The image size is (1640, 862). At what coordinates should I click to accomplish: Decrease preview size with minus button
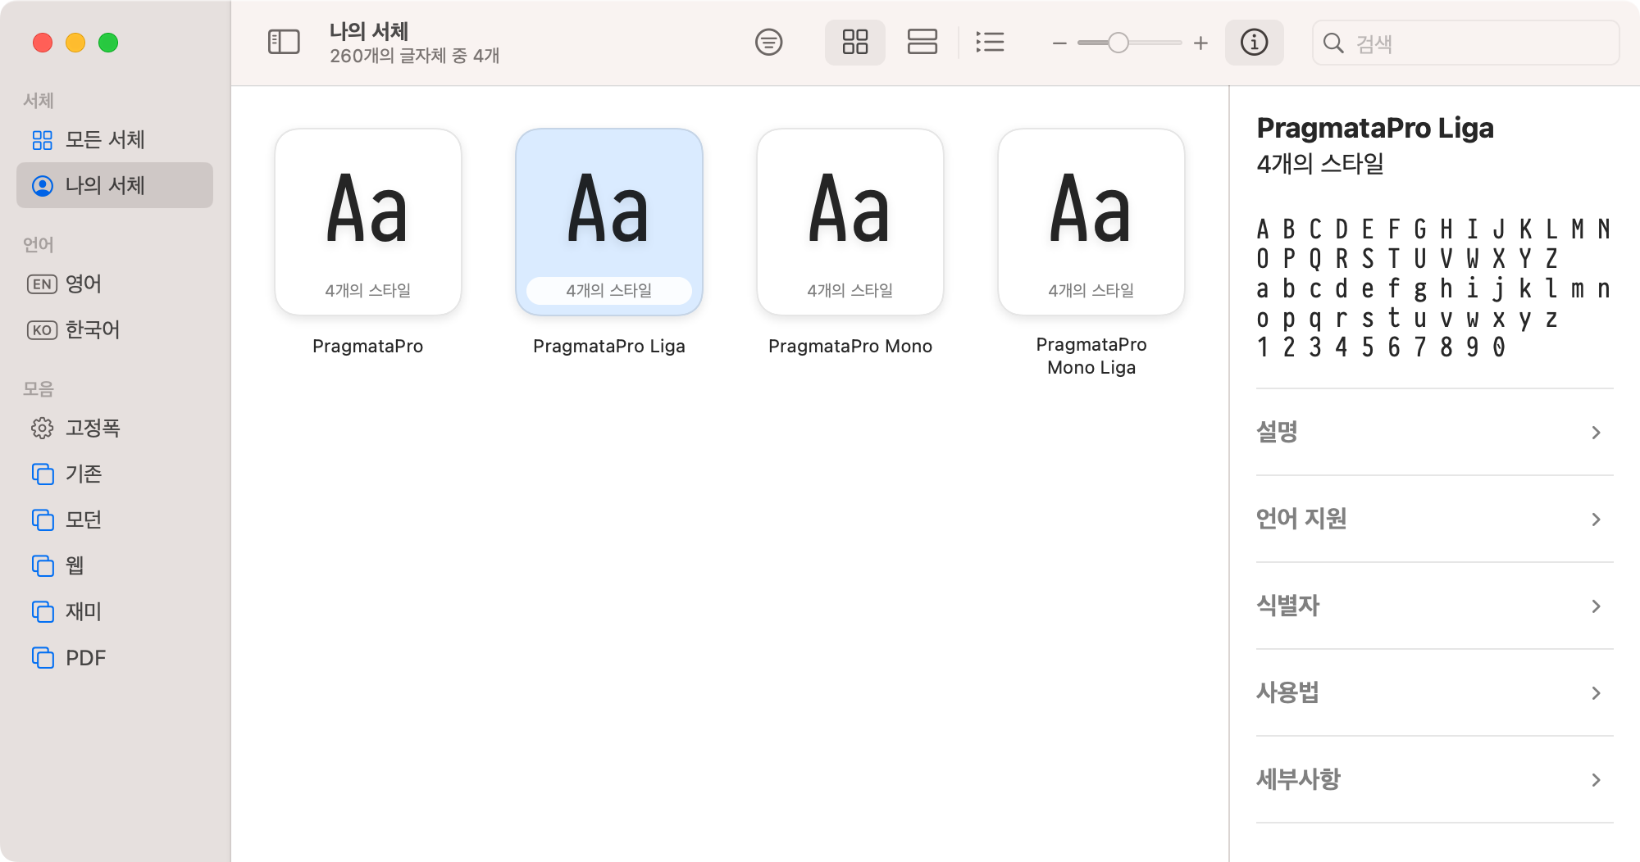coord(1059,43)
